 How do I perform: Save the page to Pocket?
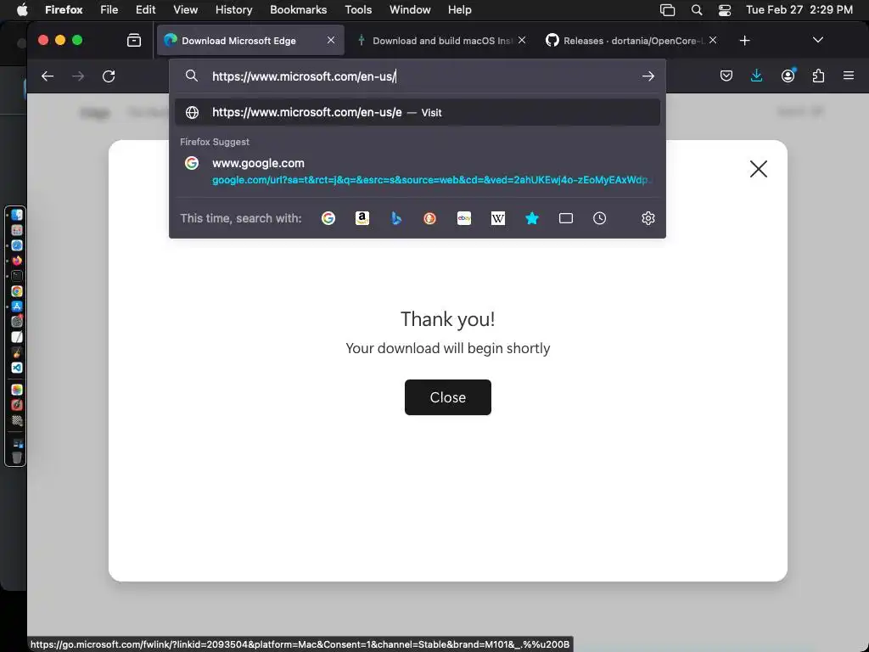point(726,76)
